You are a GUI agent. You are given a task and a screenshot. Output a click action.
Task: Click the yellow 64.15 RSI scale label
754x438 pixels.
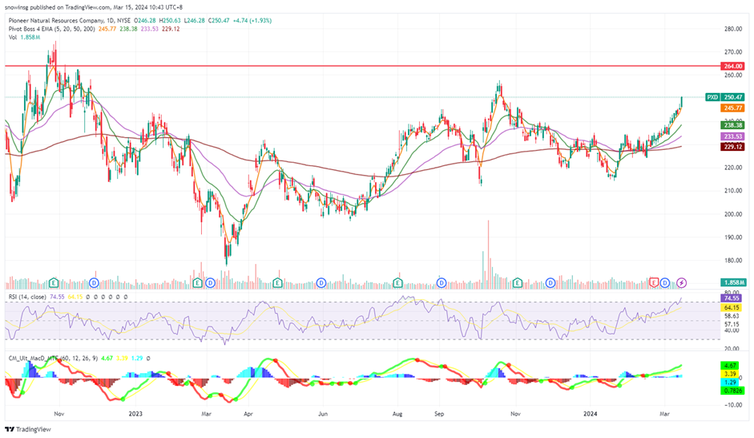[x=732, y=307]
